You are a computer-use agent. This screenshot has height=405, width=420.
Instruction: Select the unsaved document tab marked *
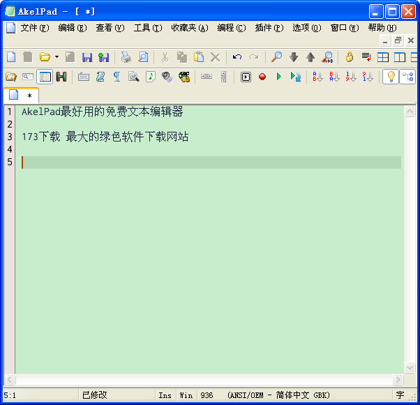[x=21, y=95]
